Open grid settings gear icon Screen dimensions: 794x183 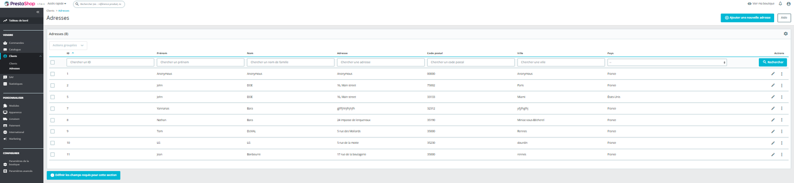[x=786, y=34]
